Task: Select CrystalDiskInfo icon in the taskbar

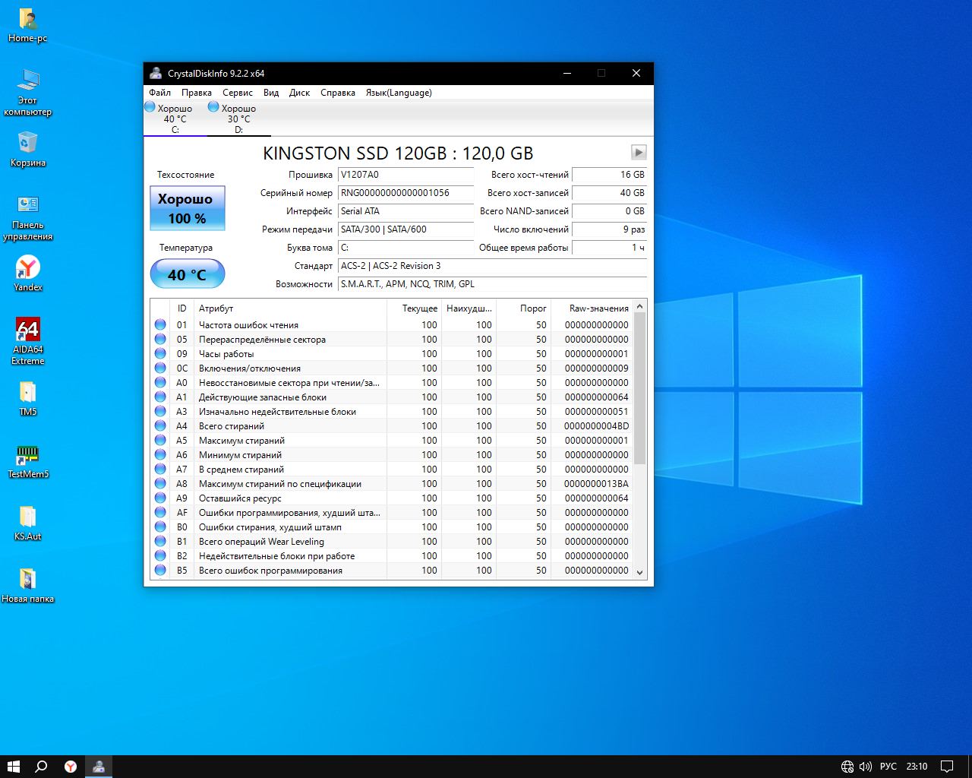Action: pyautogui.click(x=99, y=767)
